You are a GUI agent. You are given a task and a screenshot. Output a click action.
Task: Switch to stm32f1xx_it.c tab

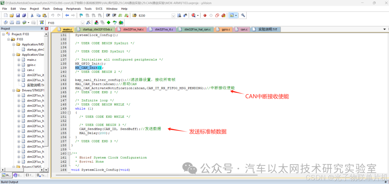(x=161, y=29)
